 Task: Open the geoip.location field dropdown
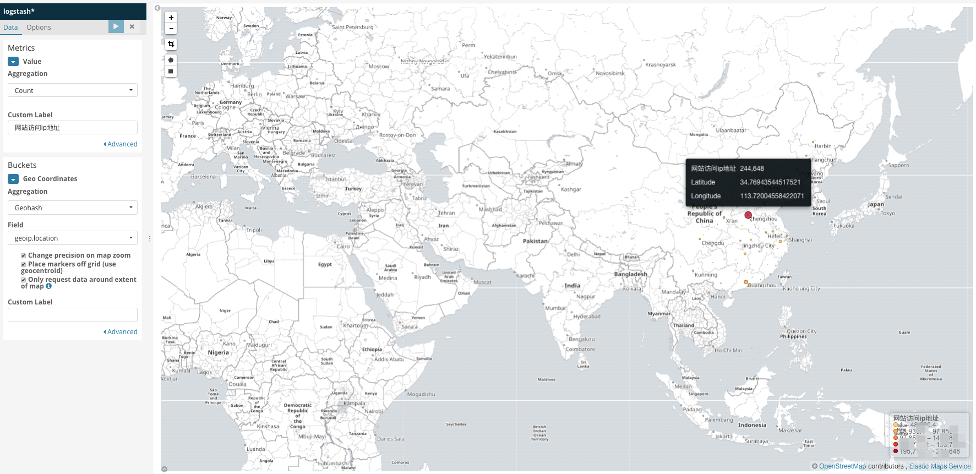[x=73, y=238]
